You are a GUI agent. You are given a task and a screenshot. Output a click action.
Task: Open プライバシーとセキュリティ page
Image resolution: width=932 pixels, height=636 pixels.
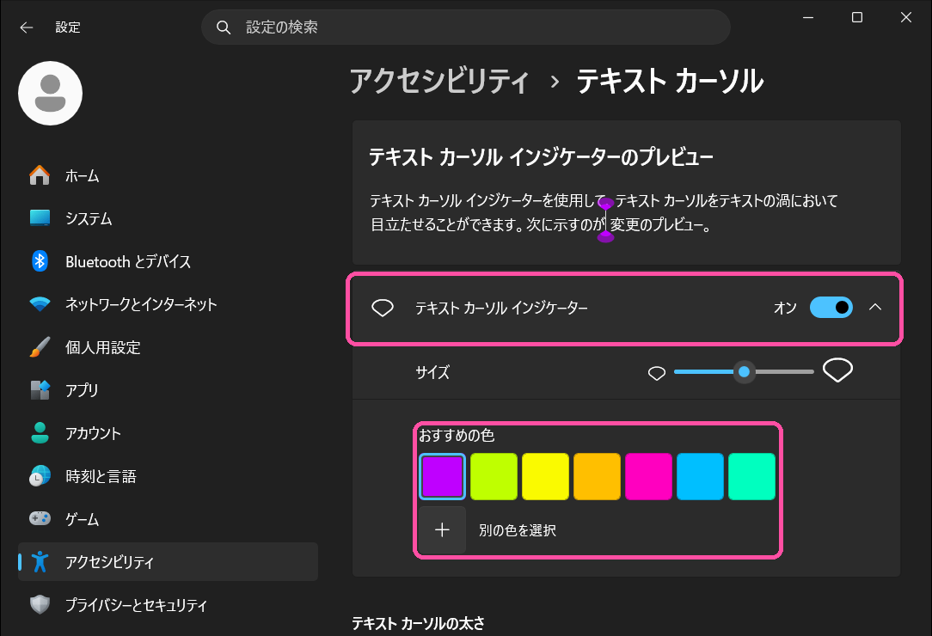coord(168,604)
